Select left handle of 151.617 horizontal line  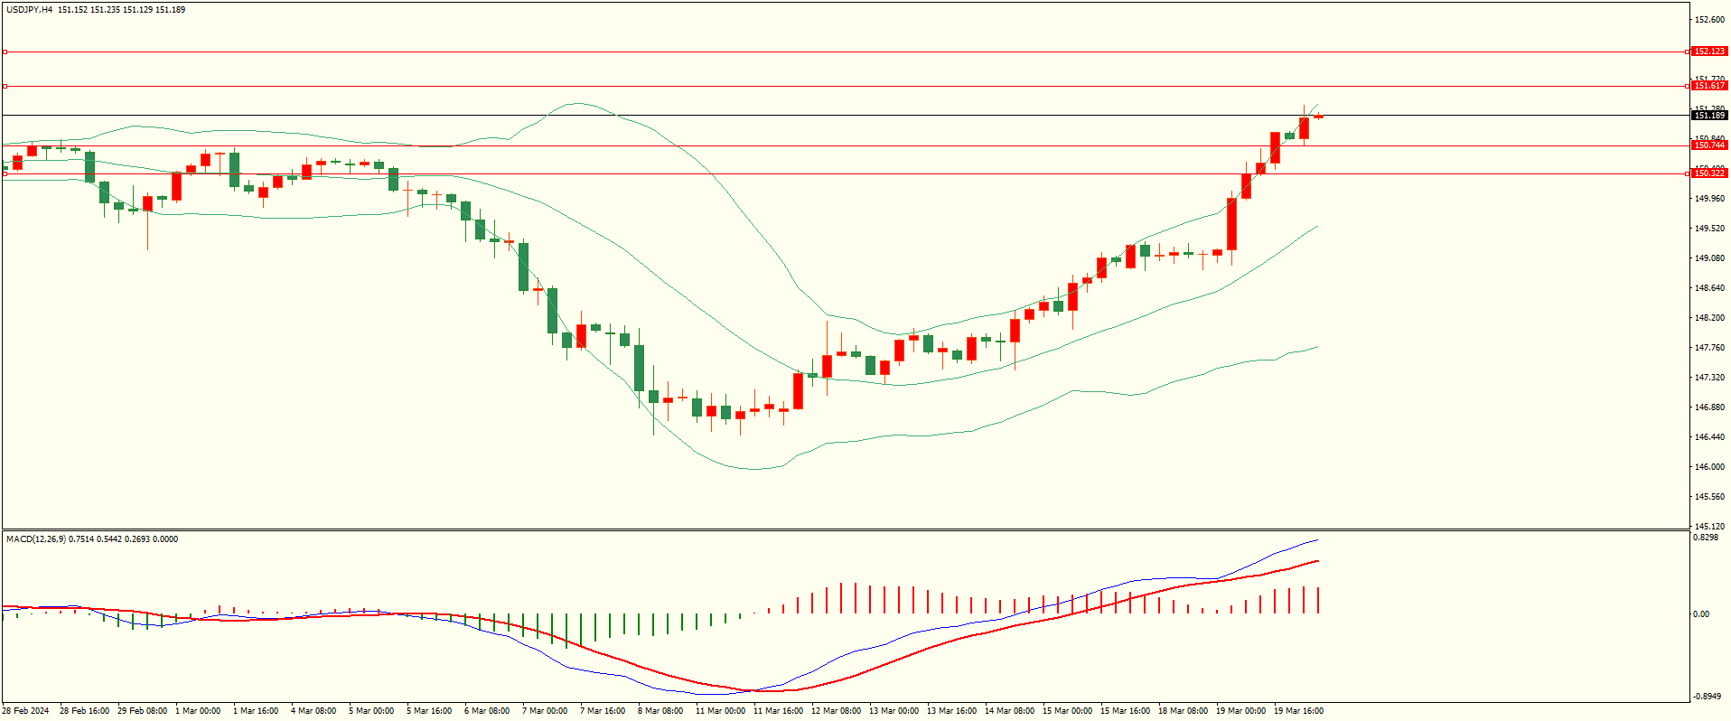click(5, 87)
